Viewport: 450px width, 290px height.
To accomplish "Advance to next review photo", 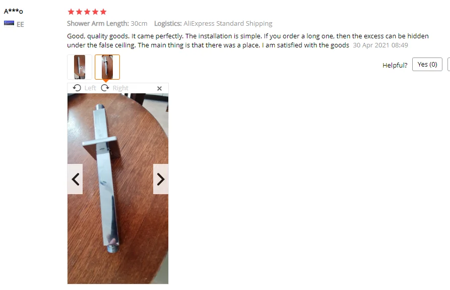I will tap(161, 179).
